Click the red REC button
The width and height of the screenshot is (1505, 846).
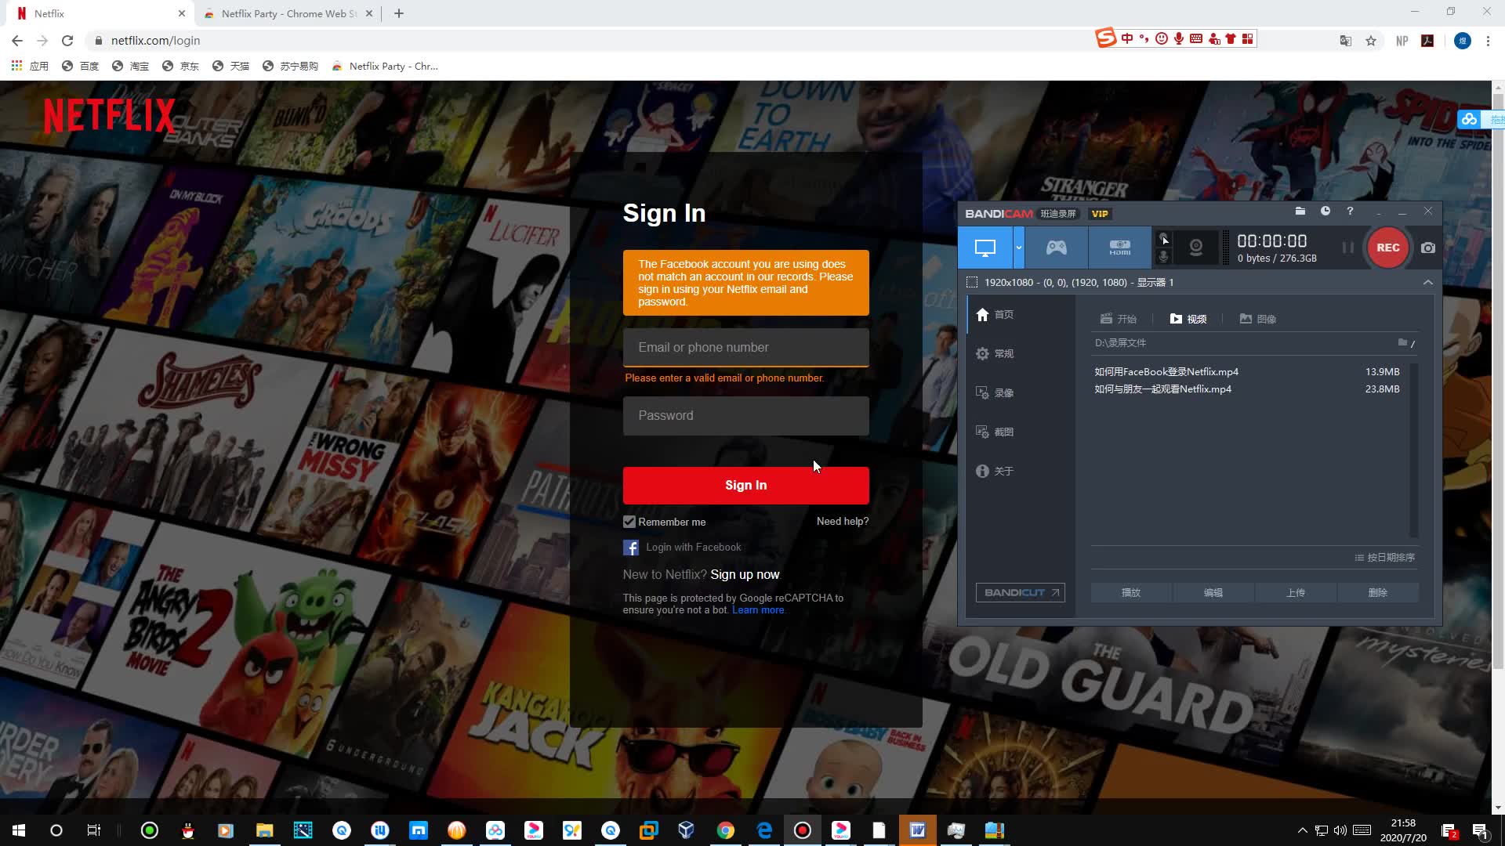pyautogui.click(x=1387, y=248)
